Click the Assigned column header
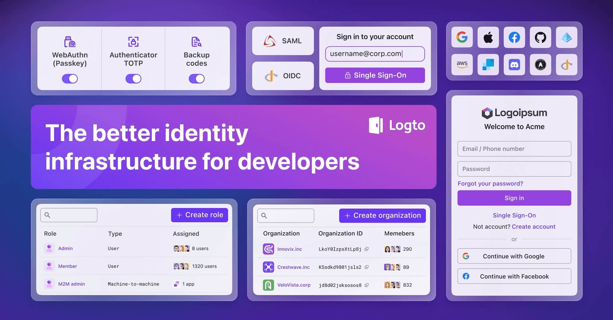 186,234
